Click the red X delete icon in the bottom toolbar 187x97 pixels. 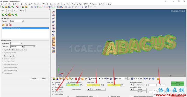pyautogui.click(x=76, y=79)
